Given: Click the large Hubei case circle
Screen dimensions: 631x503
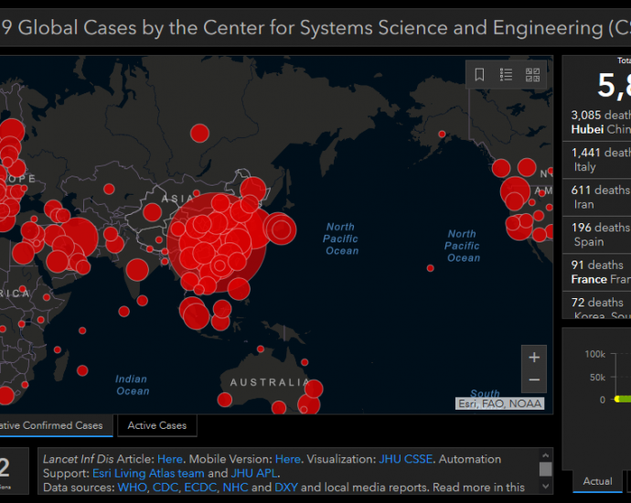Looking at the screenshot, I should (217, 242).
